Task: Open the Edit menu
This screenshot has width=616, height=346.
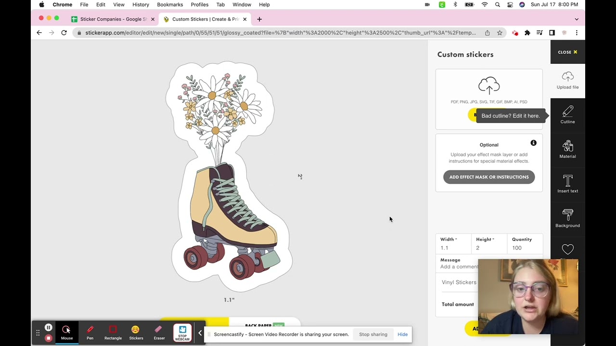Action: (101, 4)
